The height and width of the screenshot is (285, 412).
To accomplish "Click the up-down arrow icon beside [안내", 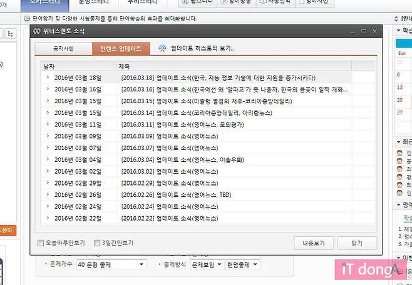I will coord(396,19).
